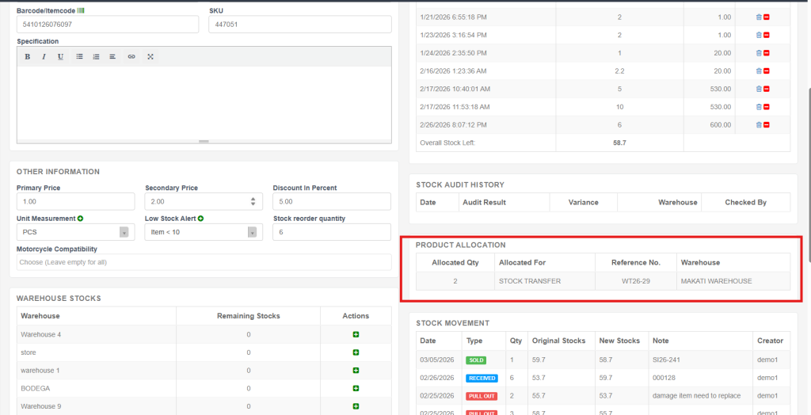
Task: Add stock to Warehouse 4 with plus icon
Action: [356, 334]
